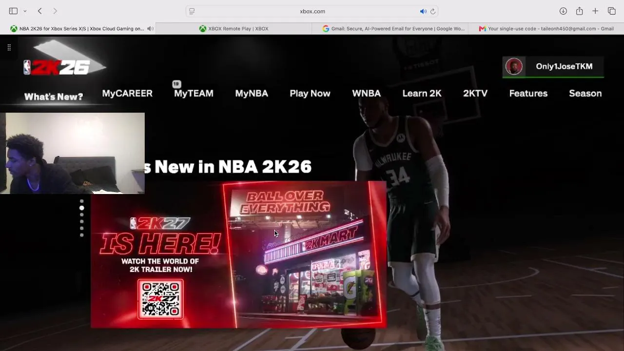Open the Xbox cloud gaming dots menu icon

(9, 47)
